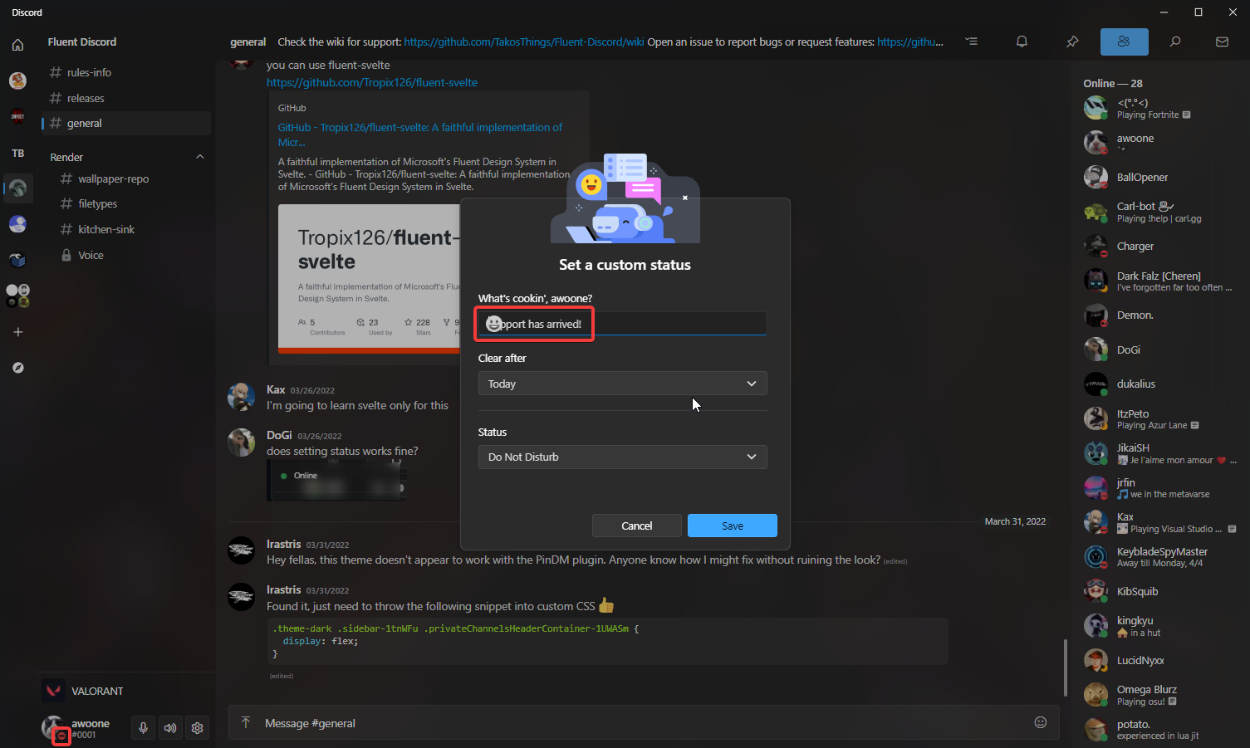Click the search magnifier icon

tap(1175, 42)
